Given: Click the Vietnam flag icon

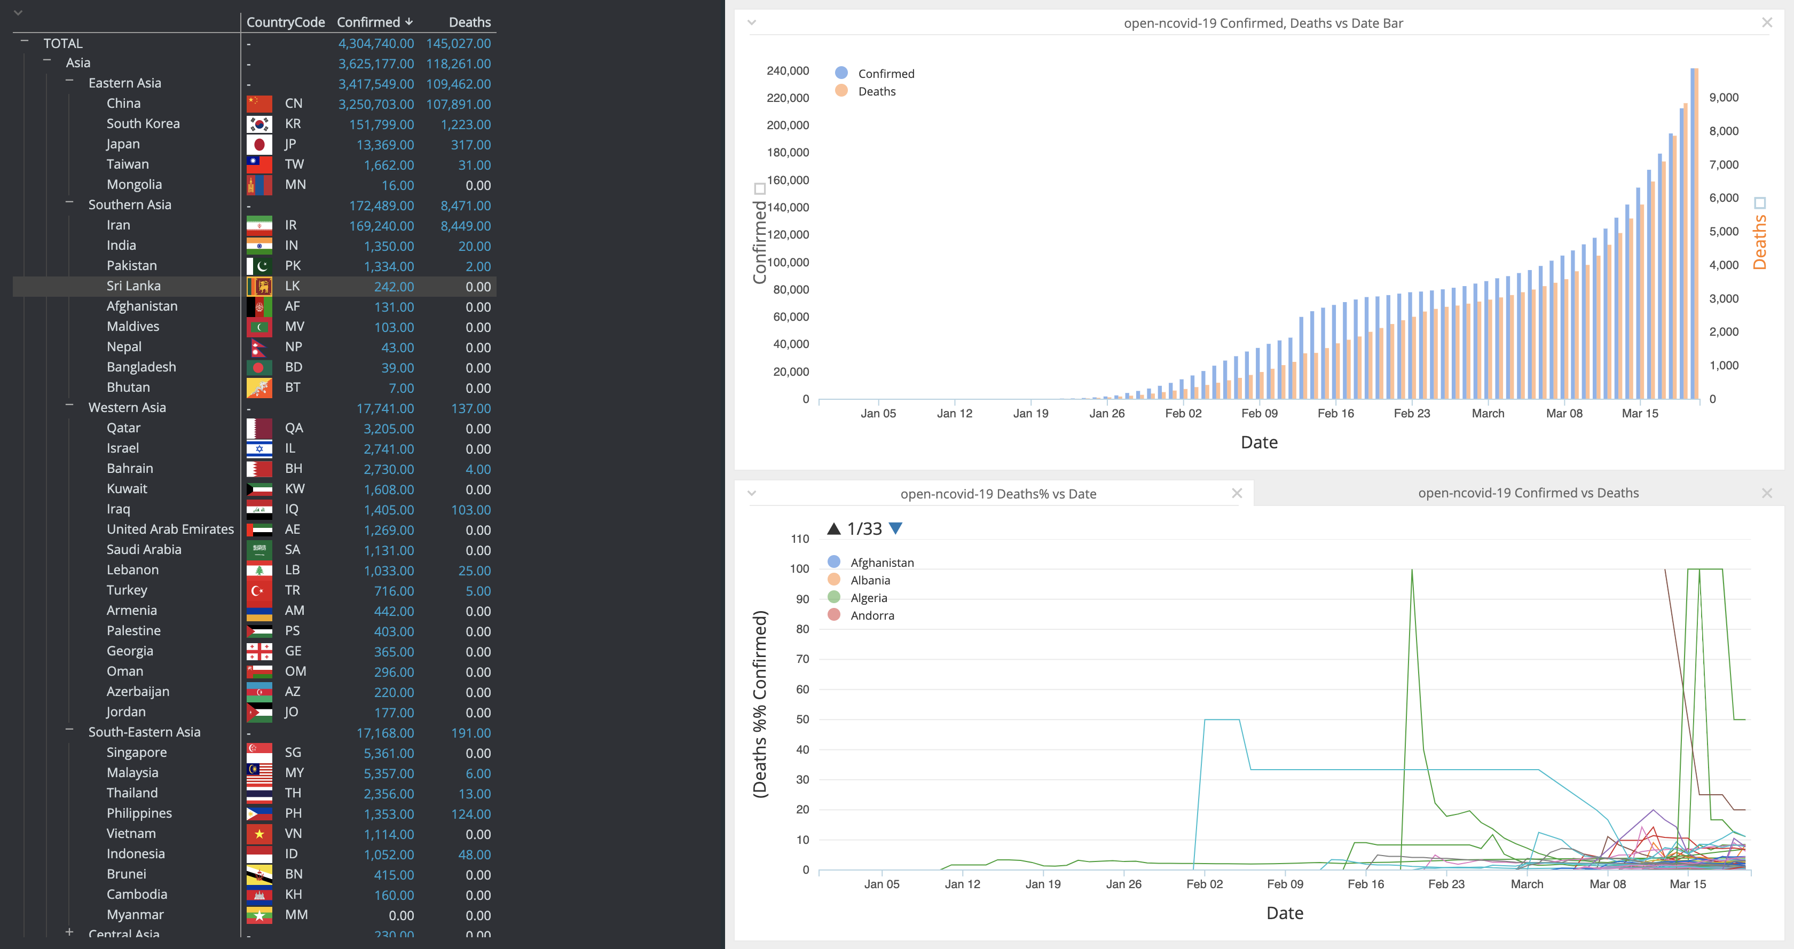Looking at the screenshot, I should tap(259, 833).
